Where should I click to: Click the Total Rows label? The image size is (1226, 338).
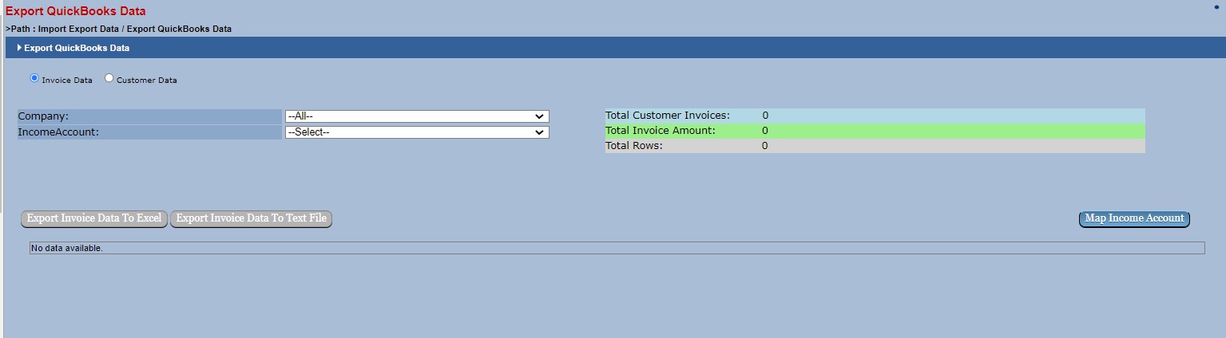tap(633, 146)
